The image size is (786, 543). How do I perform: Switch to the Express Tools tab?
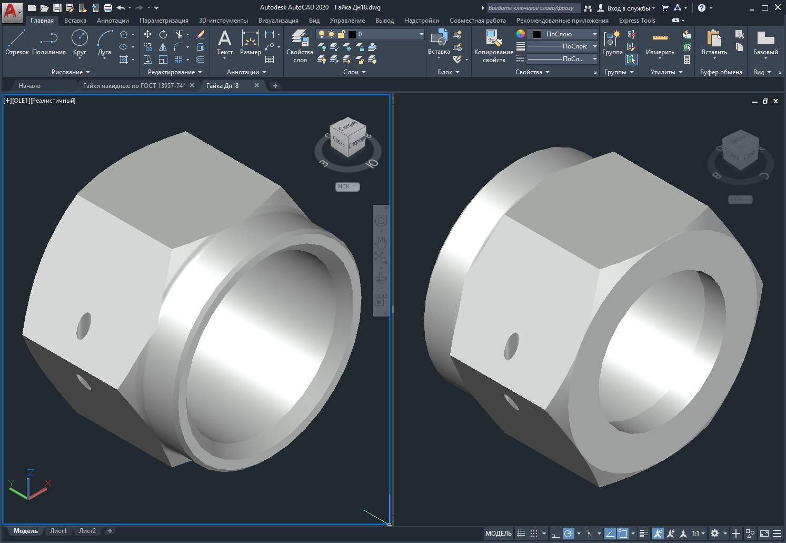(x=637, y=21)
